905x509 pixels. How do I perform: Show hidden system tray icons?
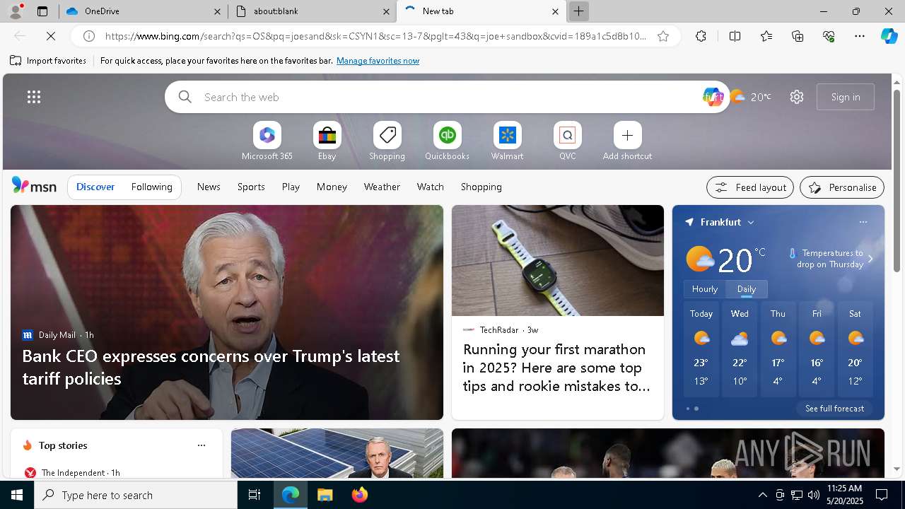tap(762, 495)
